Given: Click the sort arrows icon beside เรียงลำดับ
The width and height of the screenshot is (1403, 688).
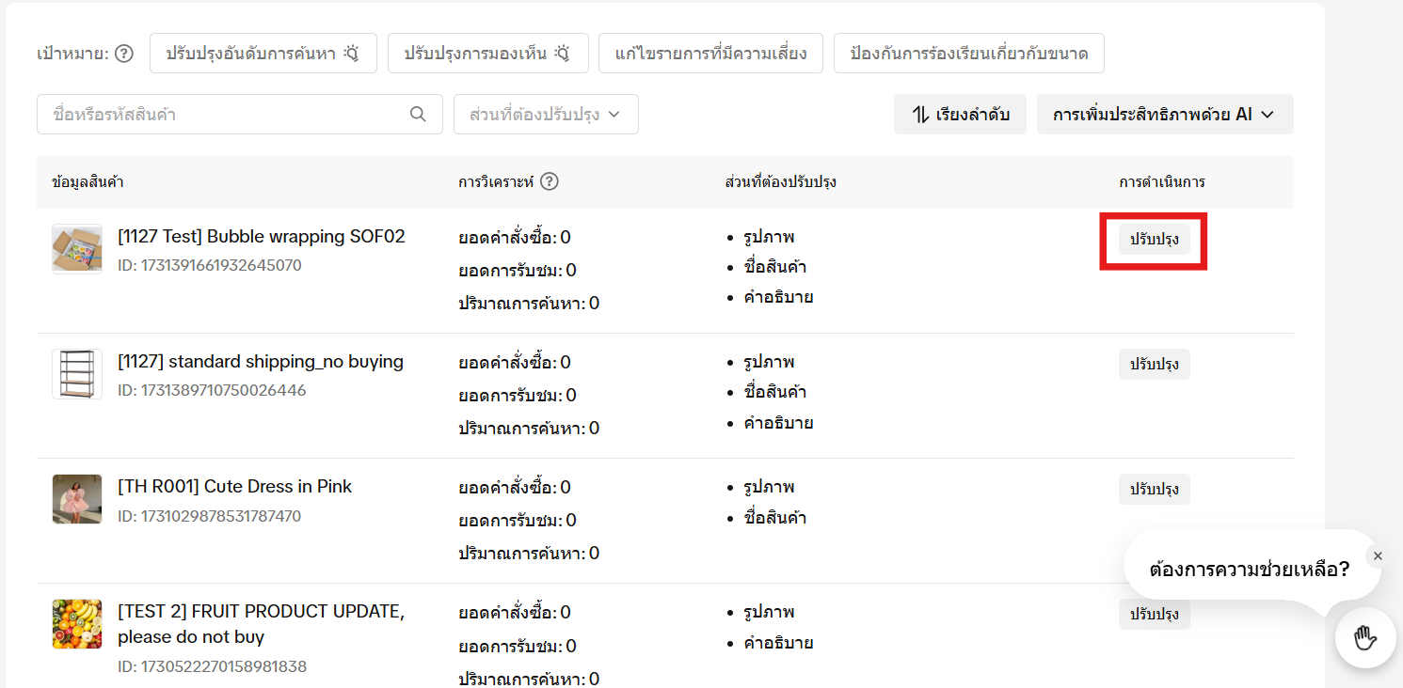Looking at the screenshot, I should (x=918, y=113).
